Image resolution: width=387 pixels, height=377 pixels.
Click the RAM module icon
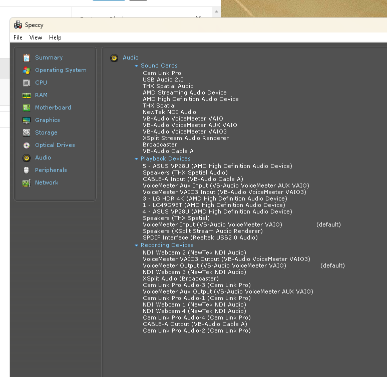[x=27, y=95]
